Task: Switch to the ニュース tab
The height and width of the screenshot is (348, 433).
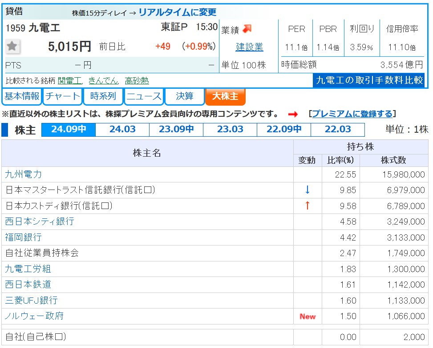Action: (144, 96)
